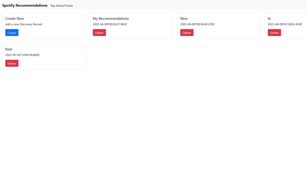This screenshot has height=173, width=307.
Task: Click the Real card title
Action: (x=9, y=49)
